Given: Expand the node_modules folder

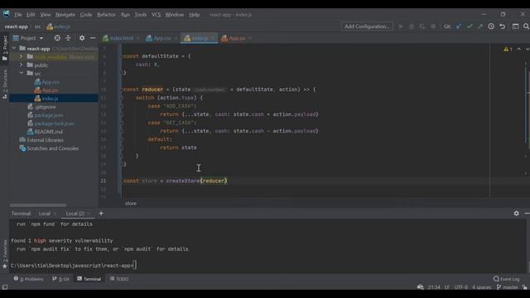Looking at the screenshot, I should pyautogui.click(x=21, y=56).
